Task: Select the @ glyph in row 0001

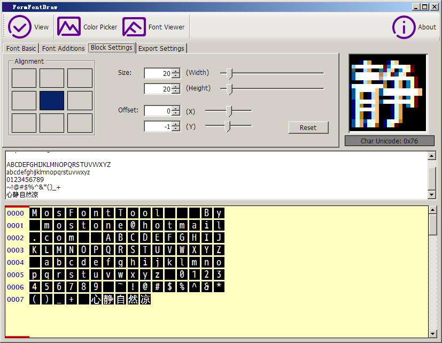Action: (x=133, y=225)
